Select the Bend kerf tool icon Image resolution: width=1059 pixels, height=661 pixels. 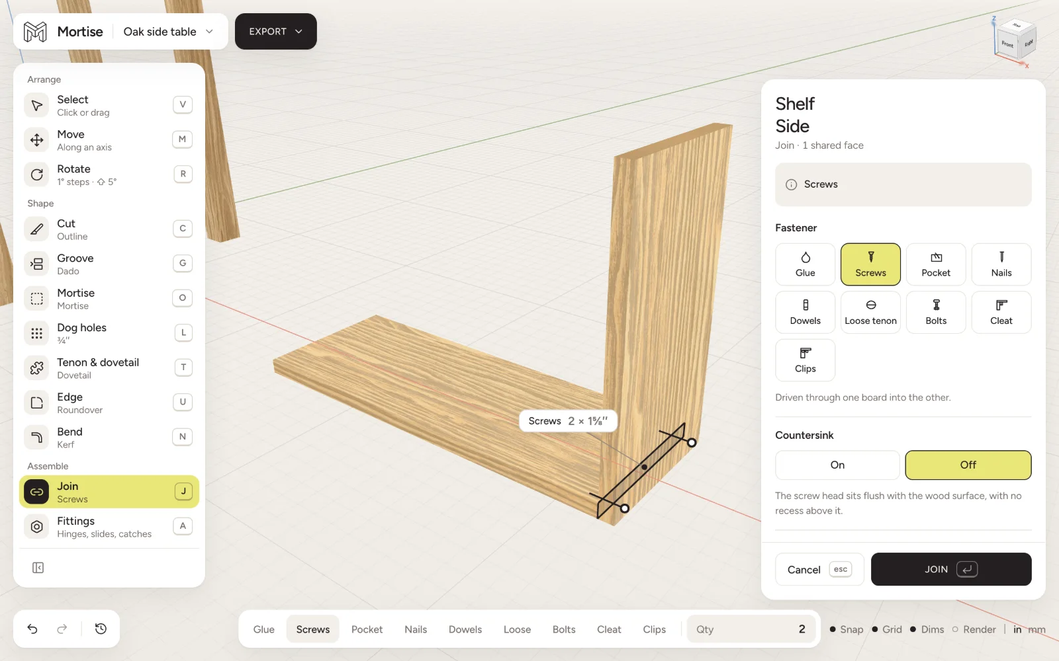tap(37, 438)
